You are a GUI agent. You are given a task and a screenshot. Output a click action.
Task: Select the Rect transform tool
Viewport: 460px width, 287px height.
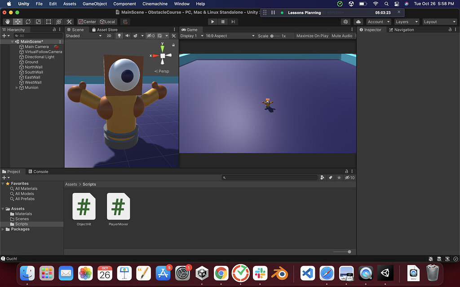(x=49, y=22)
